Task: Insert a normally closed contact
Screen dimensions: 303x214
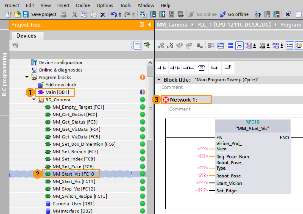Action: tap(175, 68)
